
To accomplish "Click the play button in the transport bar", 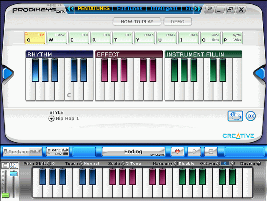I will (194, 151).
